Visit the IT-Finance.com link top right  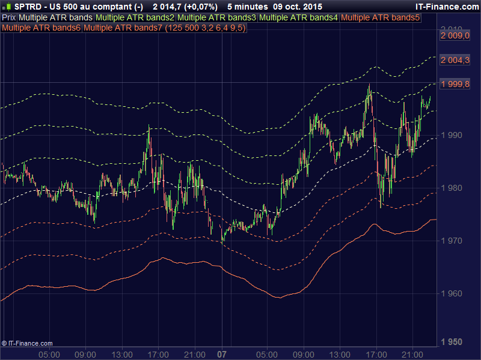tap(447, 6)
